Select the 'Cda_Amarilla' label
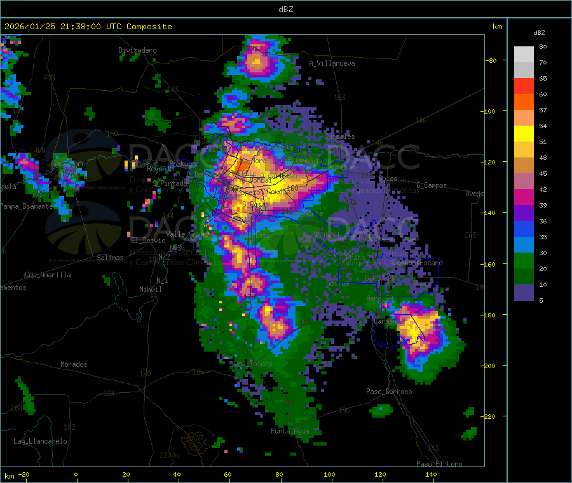This screenshot has height=483, width=572. pyautogui.click(x=48, y=275)
